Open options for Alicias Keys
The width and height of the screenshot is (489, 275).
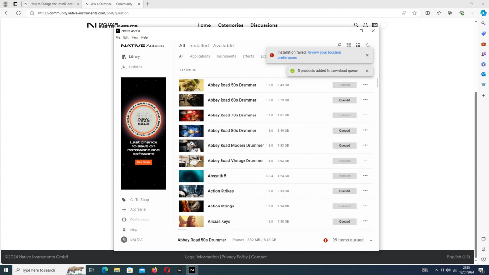pyautogui.click(x=365, y=221)
